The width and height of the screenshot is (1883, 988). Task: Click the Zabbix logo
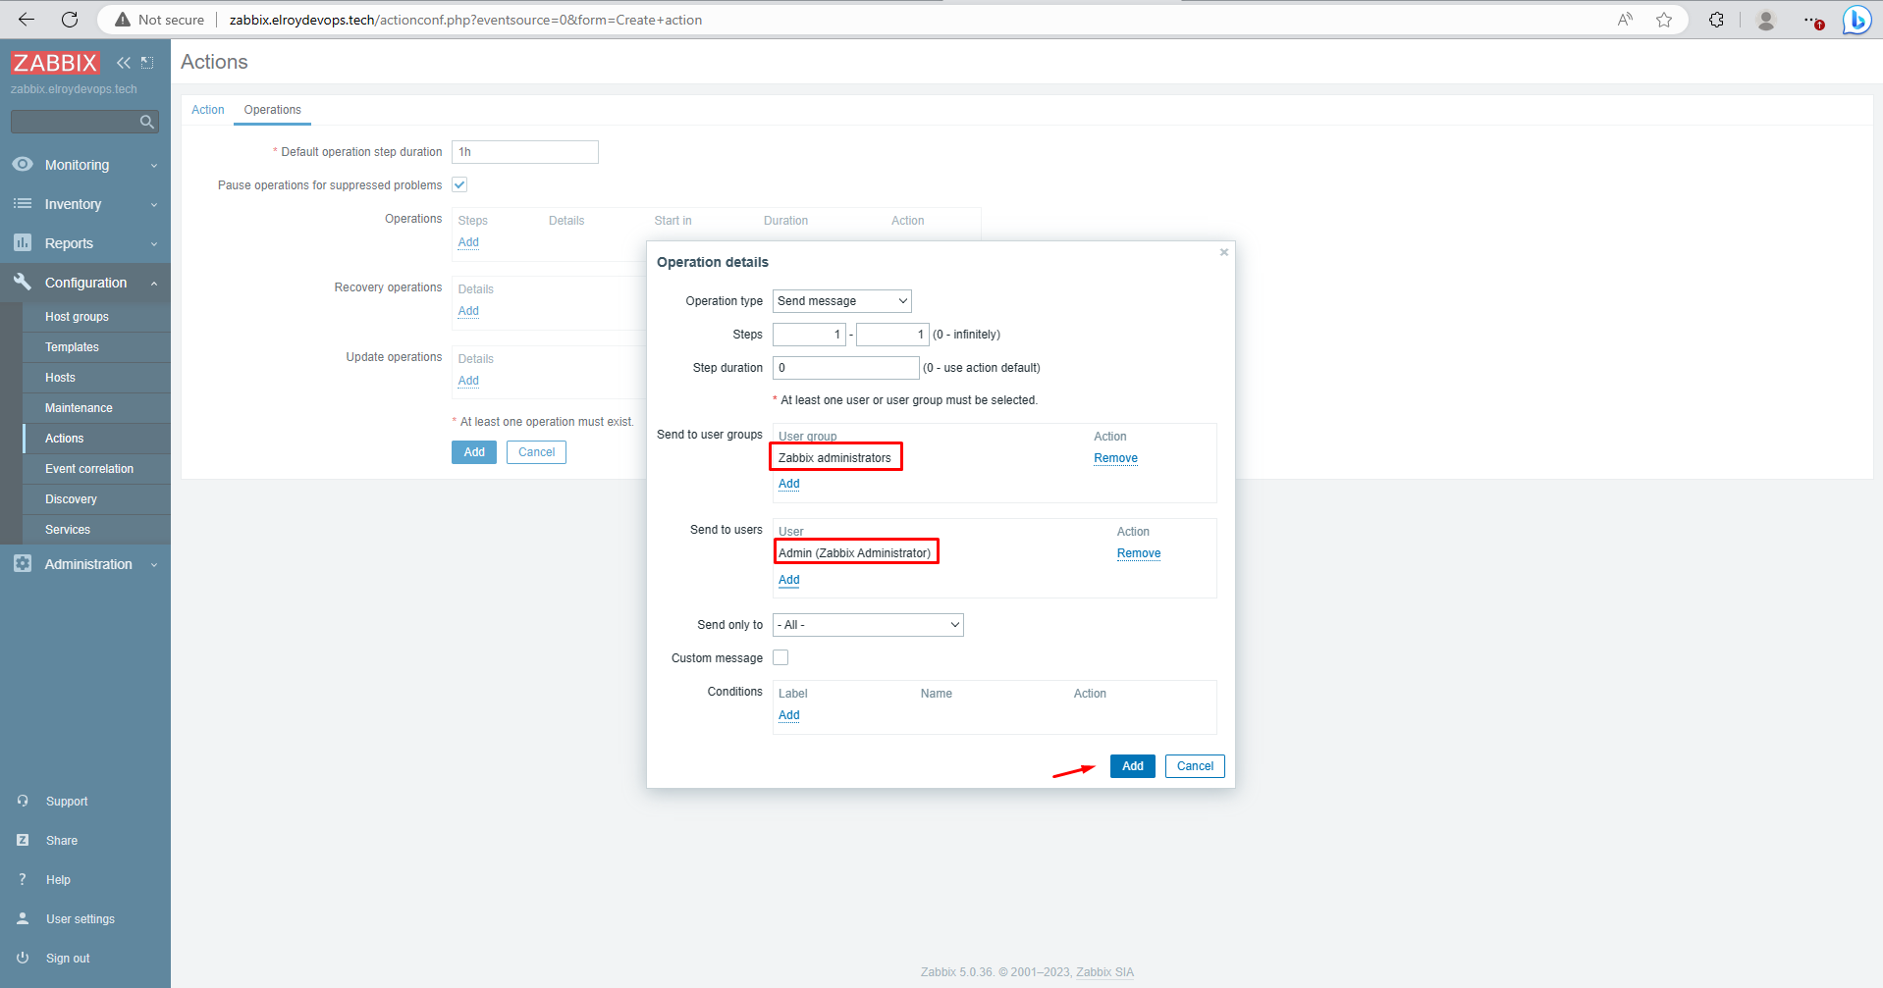point(55,63)
